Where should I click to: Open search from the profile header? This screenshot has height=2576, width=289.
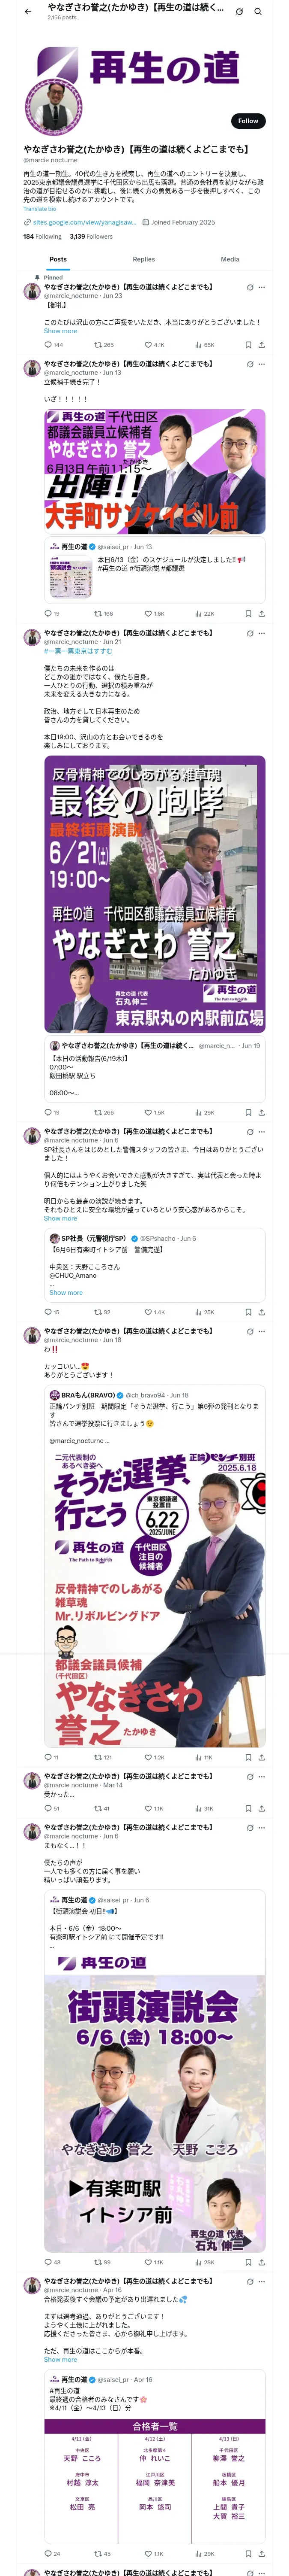coord(257,12)
